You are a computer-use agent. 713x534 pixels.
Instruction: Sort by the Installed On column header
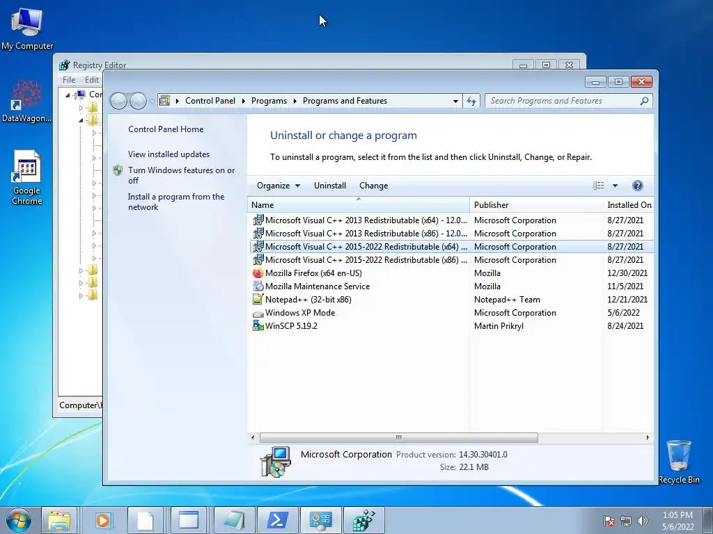click(x=629, y=205)
